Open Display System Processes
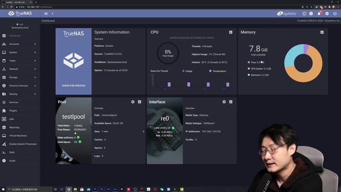341x192 pixels. tap(20, 144)
